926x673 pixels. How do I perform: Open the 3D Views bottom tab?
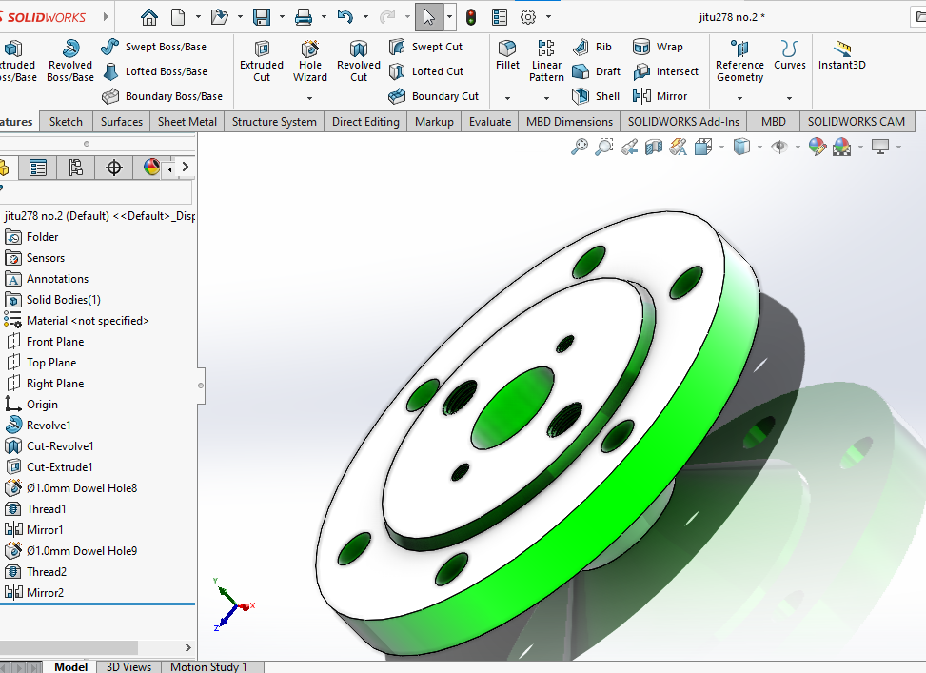128,667
